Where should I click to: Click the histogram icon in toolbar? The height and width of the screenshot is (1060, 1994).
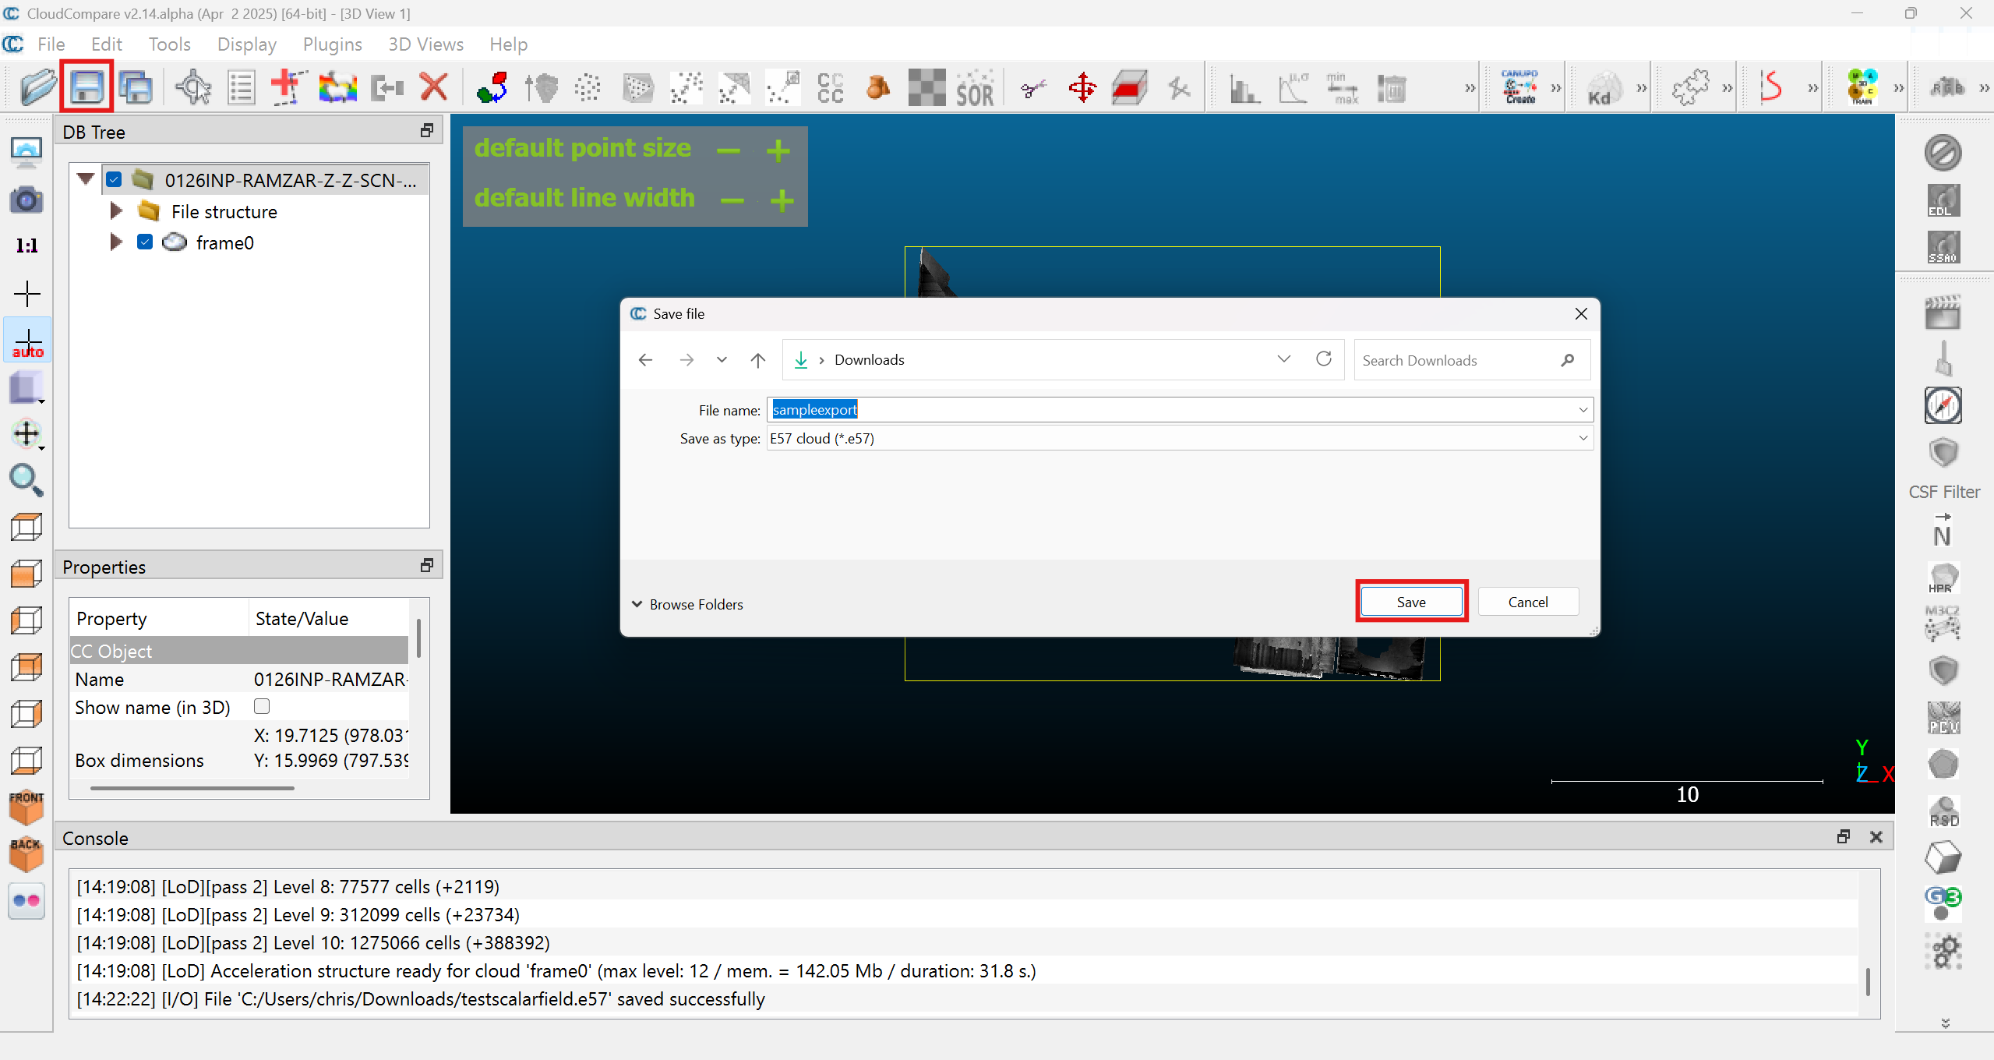pos(1244,88)
